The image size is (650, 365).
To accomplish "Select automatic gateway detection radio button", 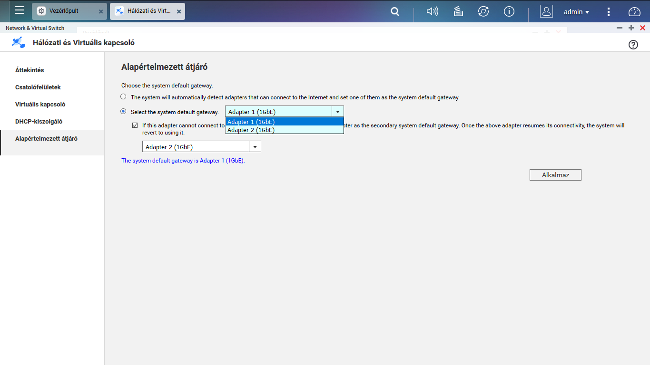I will point(123,96).
